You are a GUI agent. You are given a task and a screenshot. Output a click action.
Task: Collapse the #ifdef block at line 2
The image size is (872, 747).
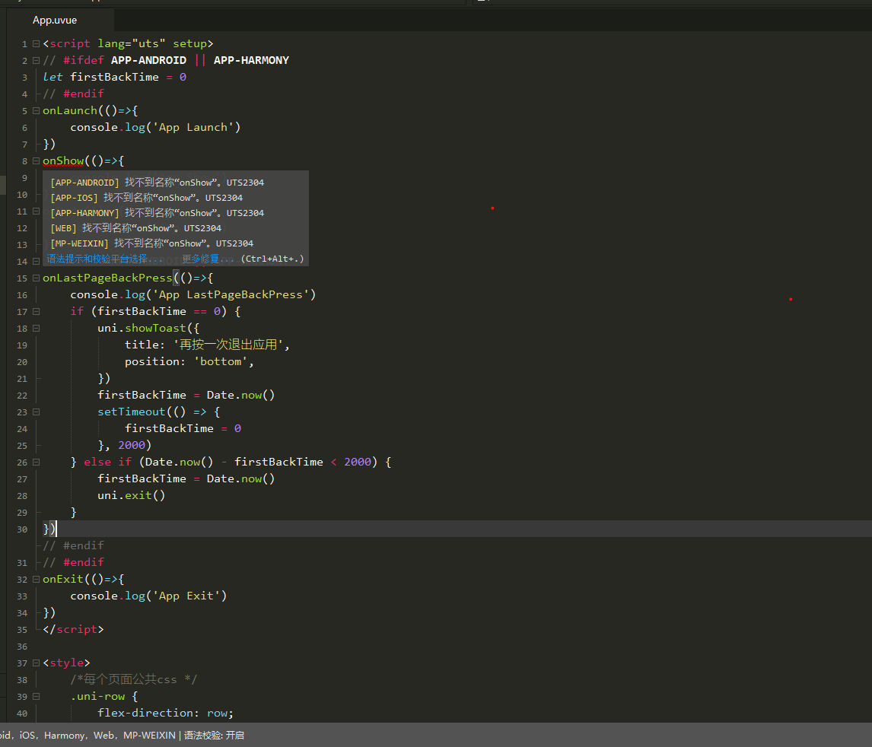tap(37, 60)
